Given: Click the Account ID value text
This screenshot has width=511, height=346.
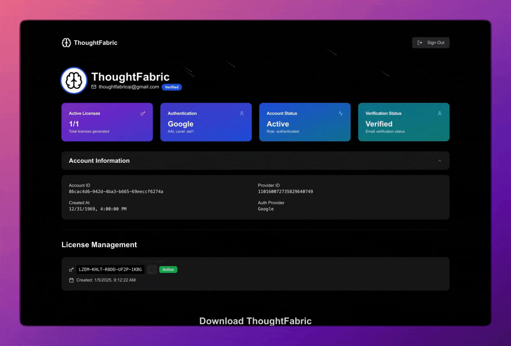Looking at the screenshot, I should coord(116,192).
